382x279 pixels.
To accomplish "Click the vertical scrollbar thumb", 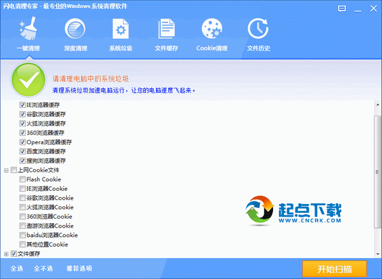I will pos(378,172).
